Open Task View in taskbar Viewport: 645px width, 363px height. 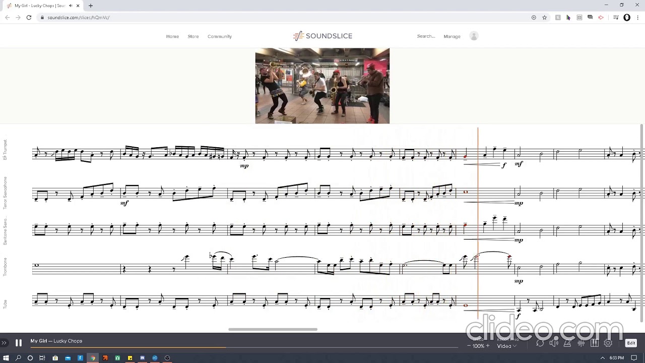point(42,358)
